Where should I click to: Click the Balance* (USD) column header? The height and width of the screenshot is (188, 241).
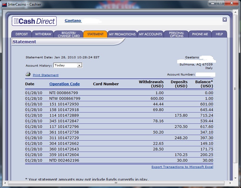point(204,84)
